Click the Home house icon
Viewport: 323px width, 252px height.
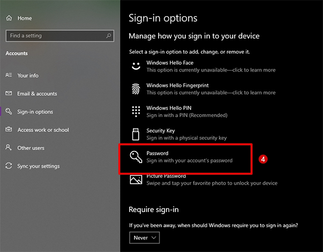(9, 18)
